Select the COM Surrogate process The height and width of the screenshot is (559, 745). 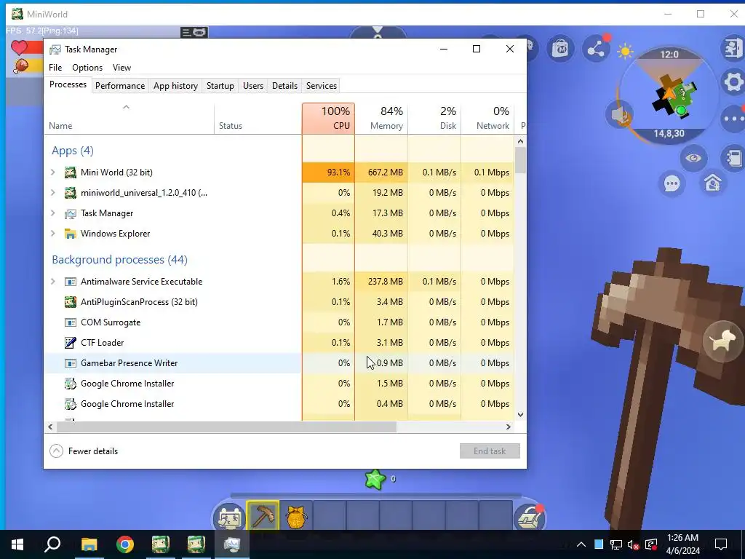pyautogui.click(x=279, y=322)
